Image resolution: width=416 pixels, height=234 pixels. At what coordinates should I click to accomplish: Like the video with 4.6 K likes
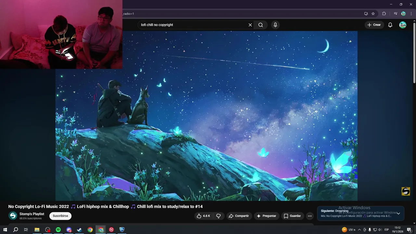[204, 216]
